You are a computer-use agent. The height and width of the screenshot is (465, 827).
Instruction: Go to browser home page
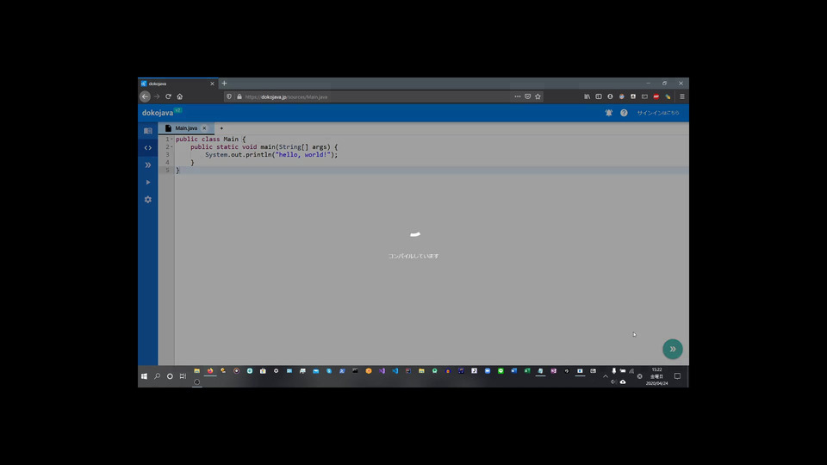180,96
